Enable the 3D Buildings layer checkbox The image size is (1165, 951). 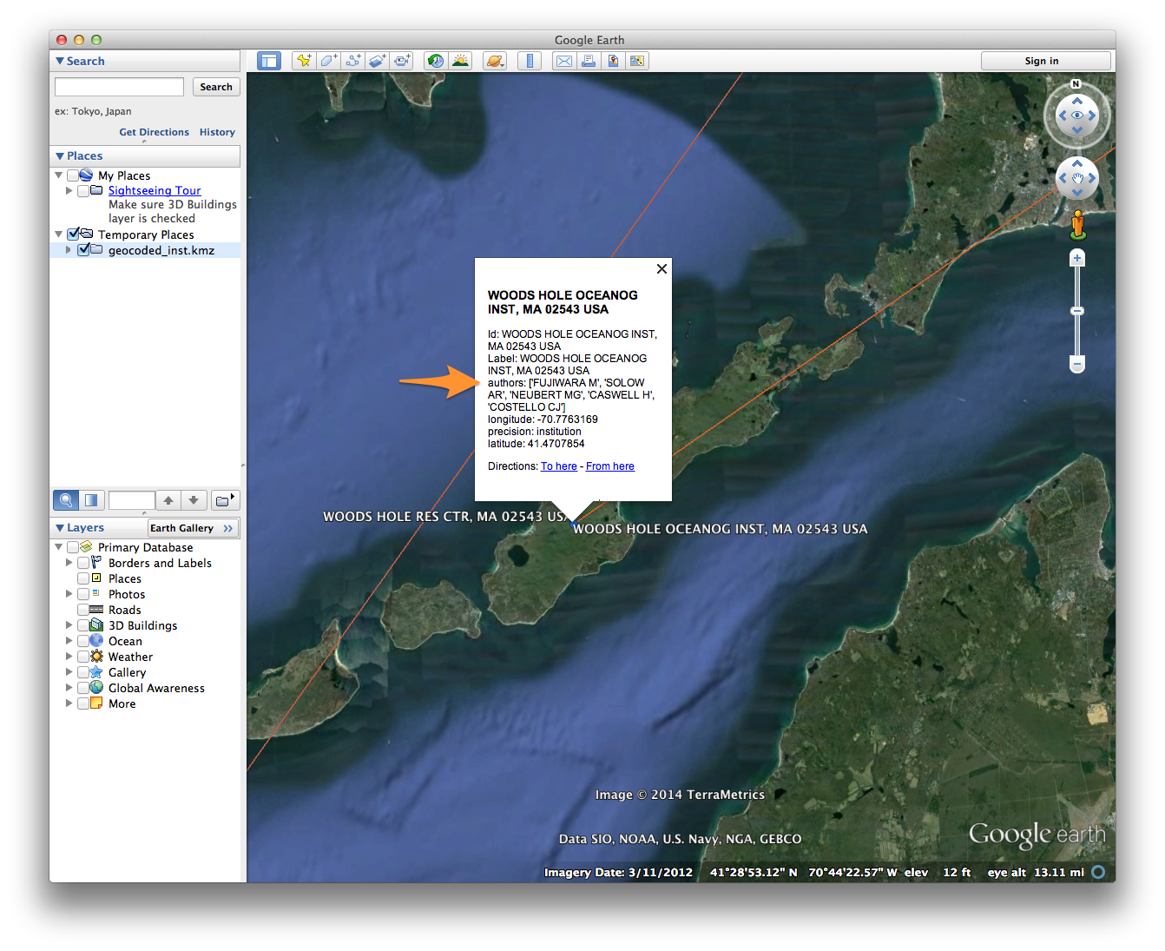[x=83, y=625]
